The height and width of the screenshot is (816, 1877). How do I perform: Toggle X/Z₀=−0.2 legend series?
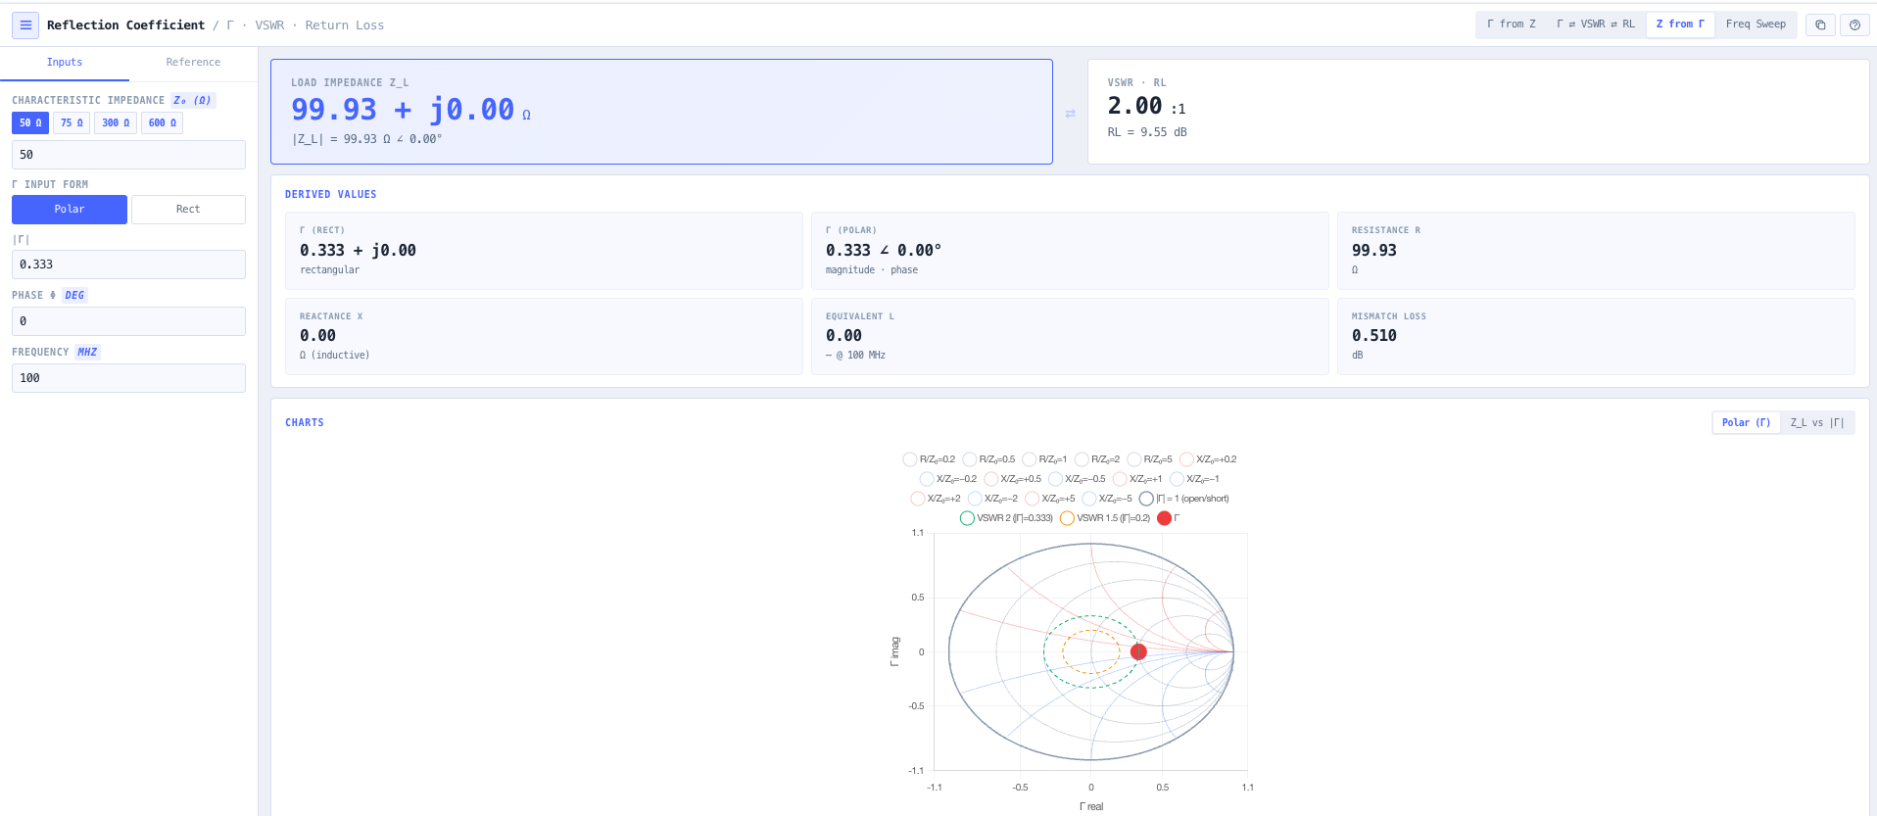(948, 479)
